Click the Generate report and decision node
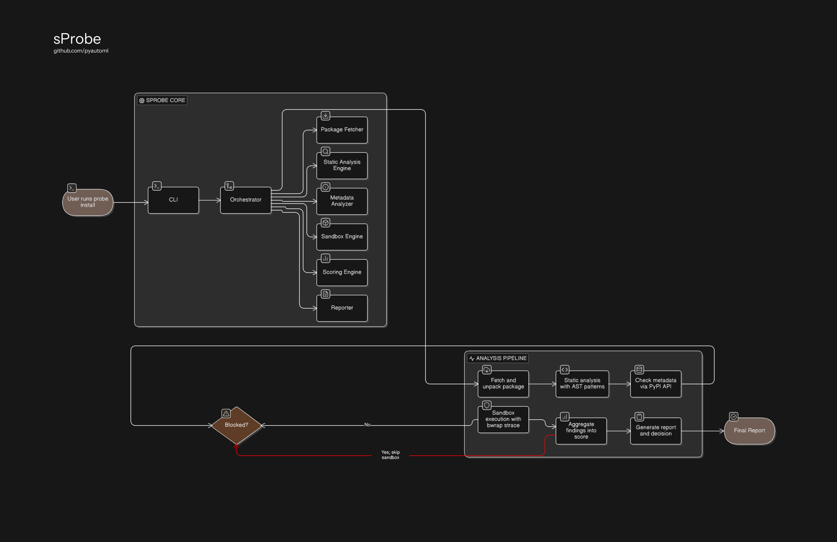837x542 pixels. (656, 431)
